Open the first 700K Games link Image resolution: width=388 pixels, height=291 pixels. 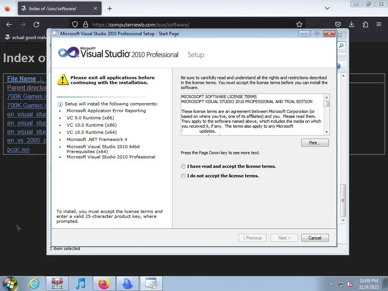pos(27,97)
